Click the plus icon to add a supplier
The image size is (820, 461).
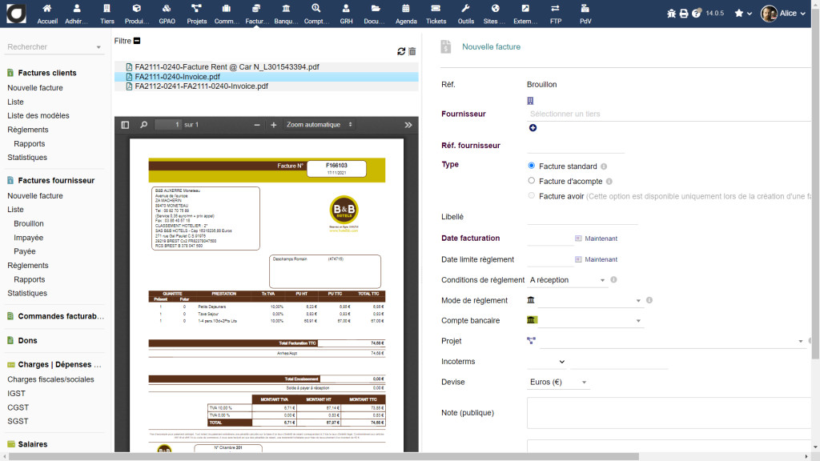pyautogui.click(x=533, y=128)
